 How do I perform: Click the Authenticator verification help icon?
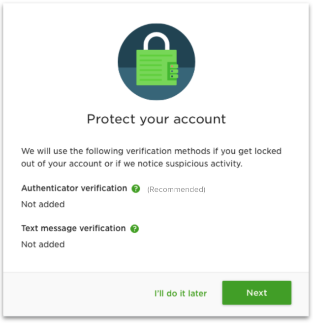tap(136, 188)
